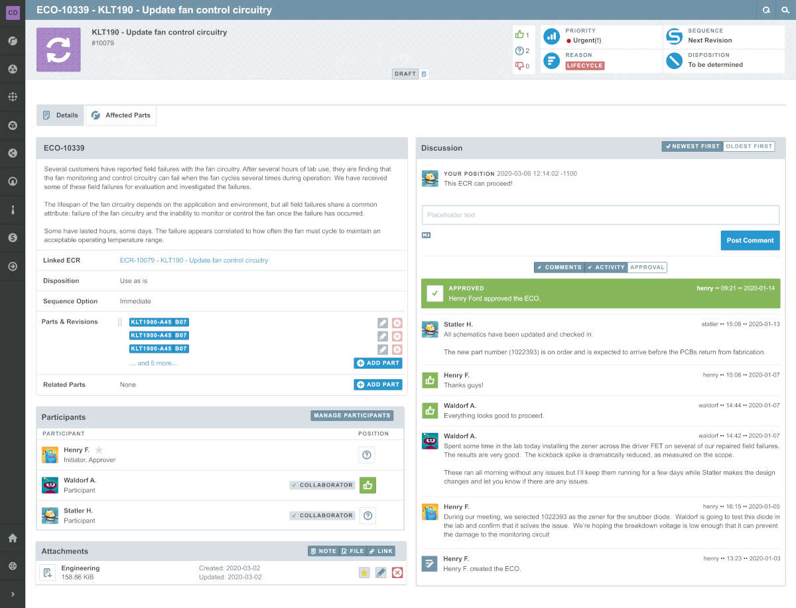Expand the "... and 5 more..." parts list
The width and height of the screenshot is (796, 608).
tap(153, 363)
